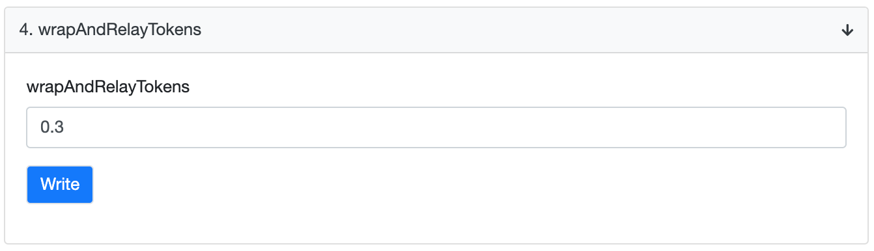Click the number 4 in section header
Image resolution: width=874 pixels, height=251 pixels.
pyautogui.click(x=23, y=30)
